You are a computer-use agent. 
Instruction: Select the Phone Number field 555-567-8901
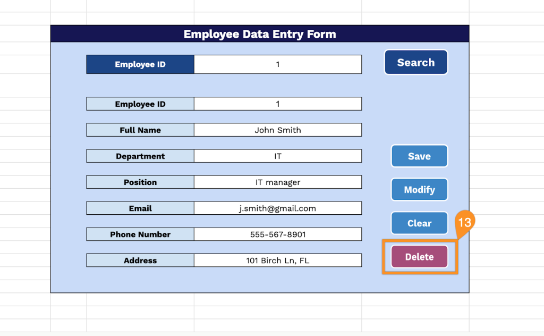pyautogui.click(x=277, y=234)
